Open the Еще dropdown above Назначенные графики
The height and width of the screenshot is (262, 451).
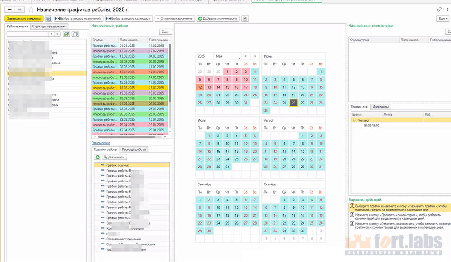pos(166,32)
